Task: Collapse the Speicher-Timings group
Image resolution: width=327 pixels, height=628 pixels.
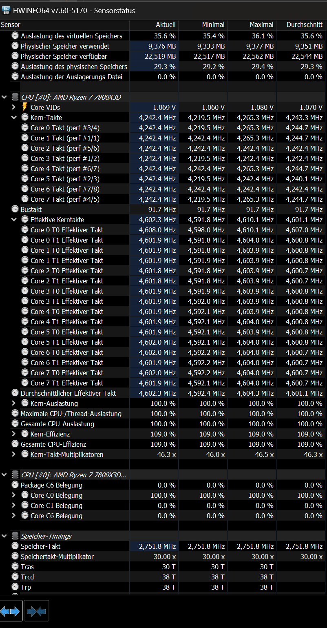Action: pyautogui.click(x=4, y=536)
